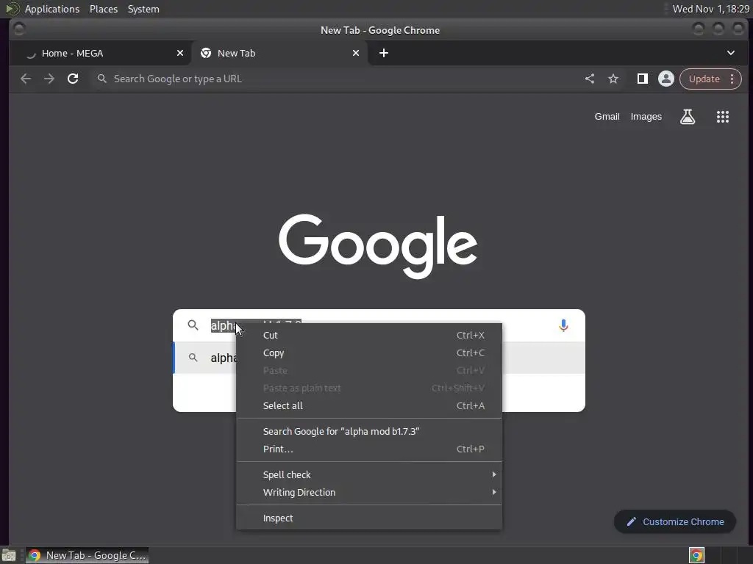Choose Print… from context menu
Viewport: 753px width, 564px height.
pyautogui.click(x=369, y=449)
